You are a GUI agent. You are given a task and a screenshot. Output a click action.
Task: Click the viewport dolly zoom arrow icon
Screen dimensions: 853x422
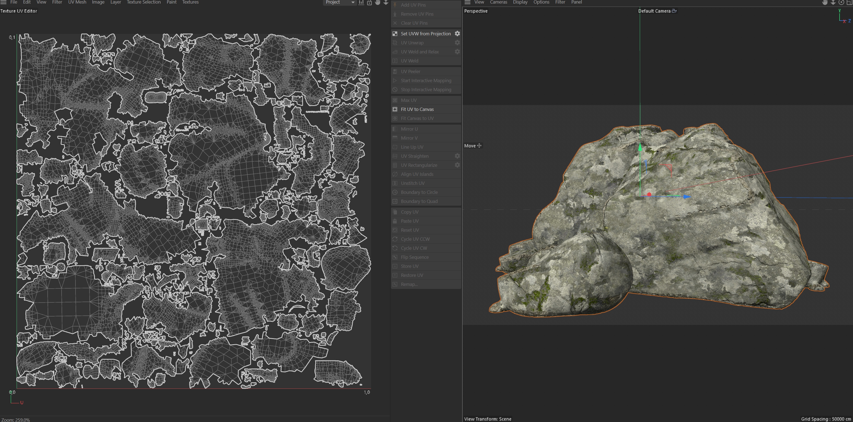(833, 2)
